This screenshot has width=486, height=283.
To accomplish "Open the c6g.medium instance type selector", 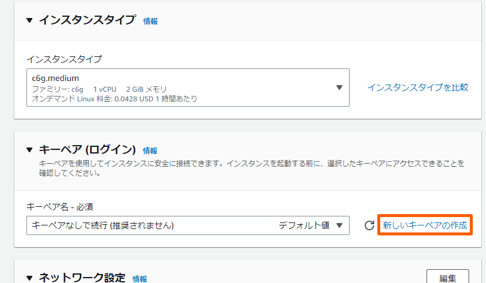I will 180,88.
